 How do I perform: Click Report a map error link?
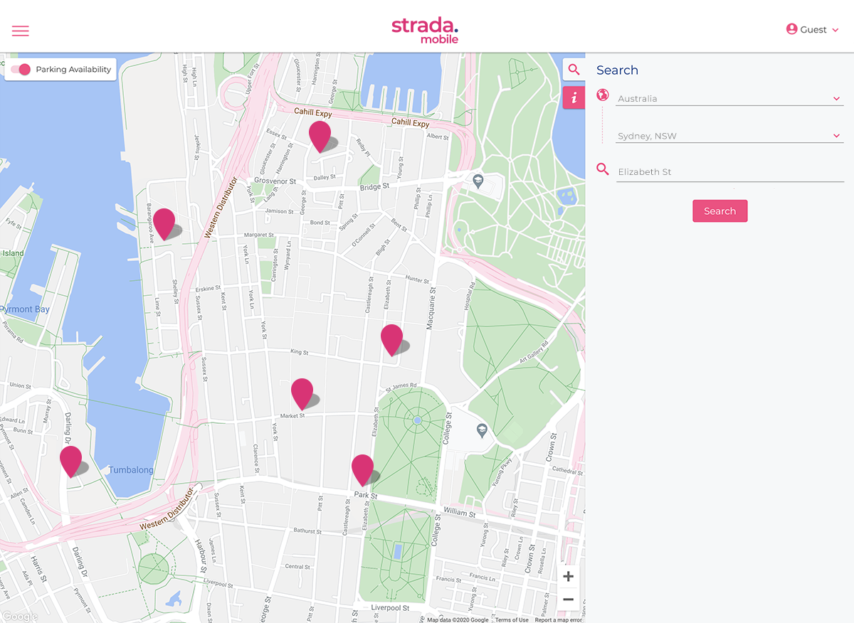coord(559,619)
